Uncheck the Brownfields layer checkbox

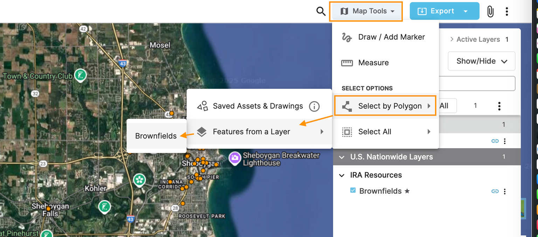pos(352,191)
